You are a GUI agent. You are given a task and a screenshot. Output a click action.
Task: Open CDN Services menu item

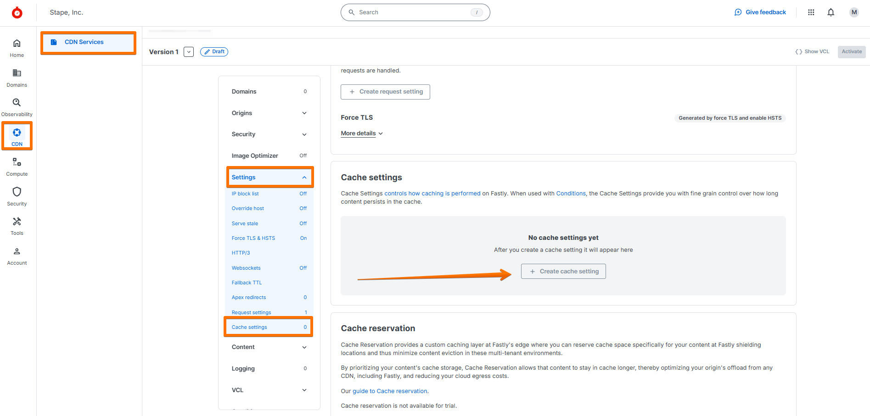[x=89, y=42]
